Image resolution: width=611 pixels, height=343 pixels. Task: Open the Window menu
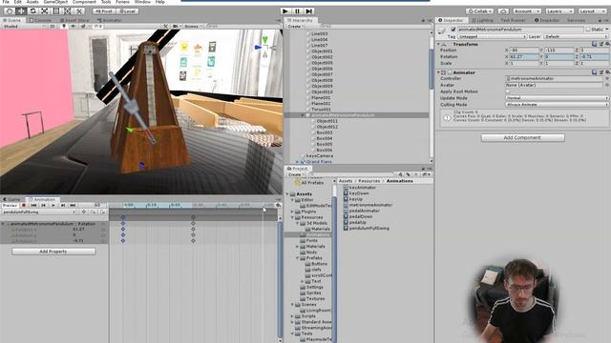(142, 2)
